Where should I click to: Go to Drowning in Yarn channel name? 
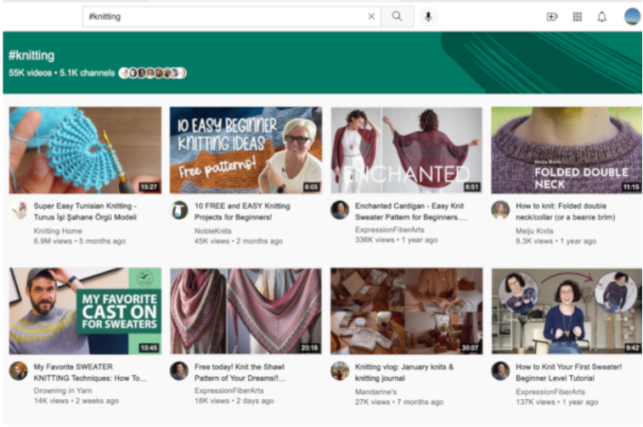pyautogui.click(x=63, y=390)
